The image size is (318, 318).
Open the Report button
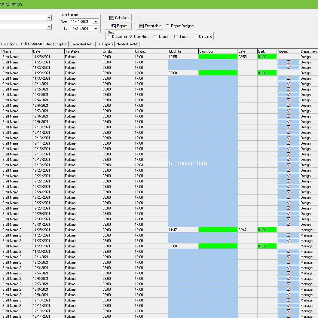click(119, 26)
